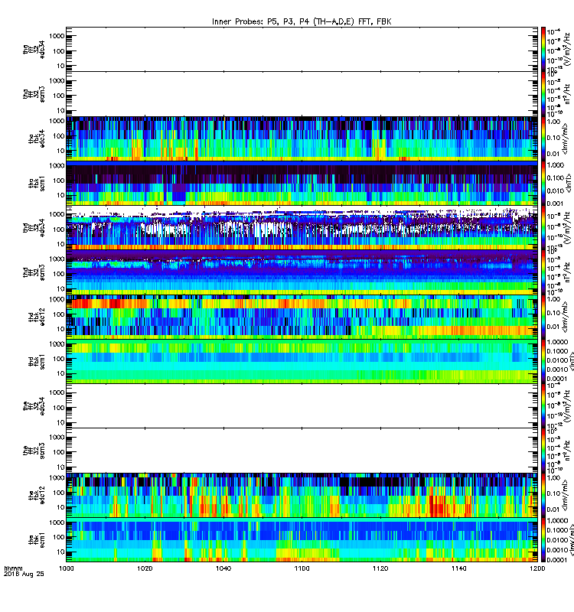Viewport: 574px width, 612px height.
Task: Click the 'tha fff 32 scm3' panel label
Action: [34, 94]
